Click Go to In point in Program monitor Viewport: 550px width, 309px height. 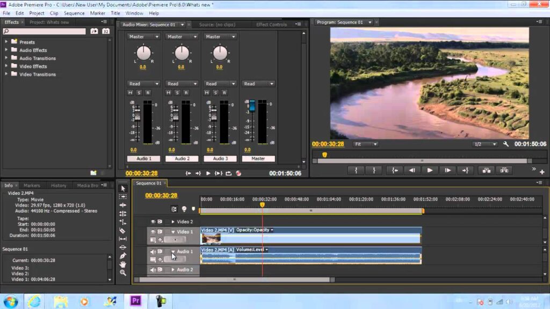pos(395,170)
